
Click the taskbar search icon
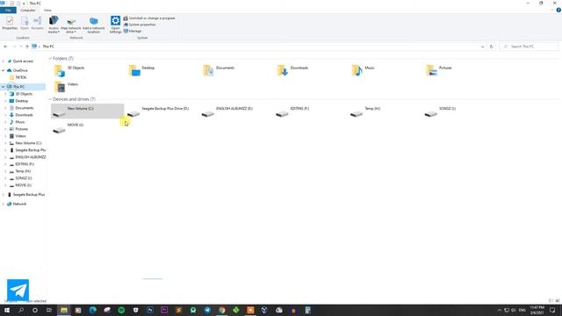point(21,310)
